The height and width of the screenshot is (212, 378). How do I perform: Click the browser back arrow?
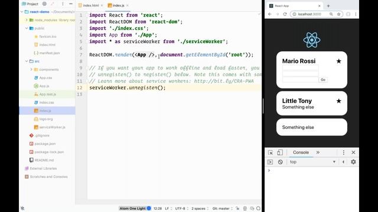270,14
